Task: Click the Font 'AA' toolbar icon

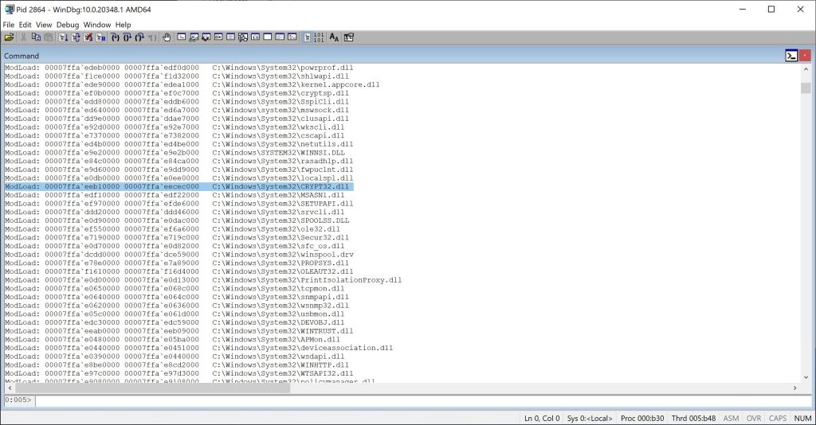Action: (x=334, y=37)
